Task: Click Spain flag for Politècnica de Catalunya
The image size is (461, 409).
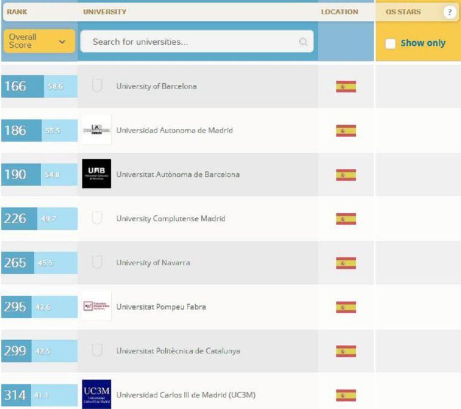Action: (x=346, y=352)
